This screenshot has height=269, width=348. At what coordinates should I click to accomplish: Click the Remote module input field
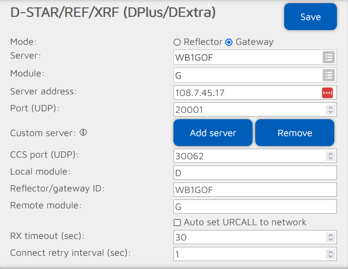point(255,206)
